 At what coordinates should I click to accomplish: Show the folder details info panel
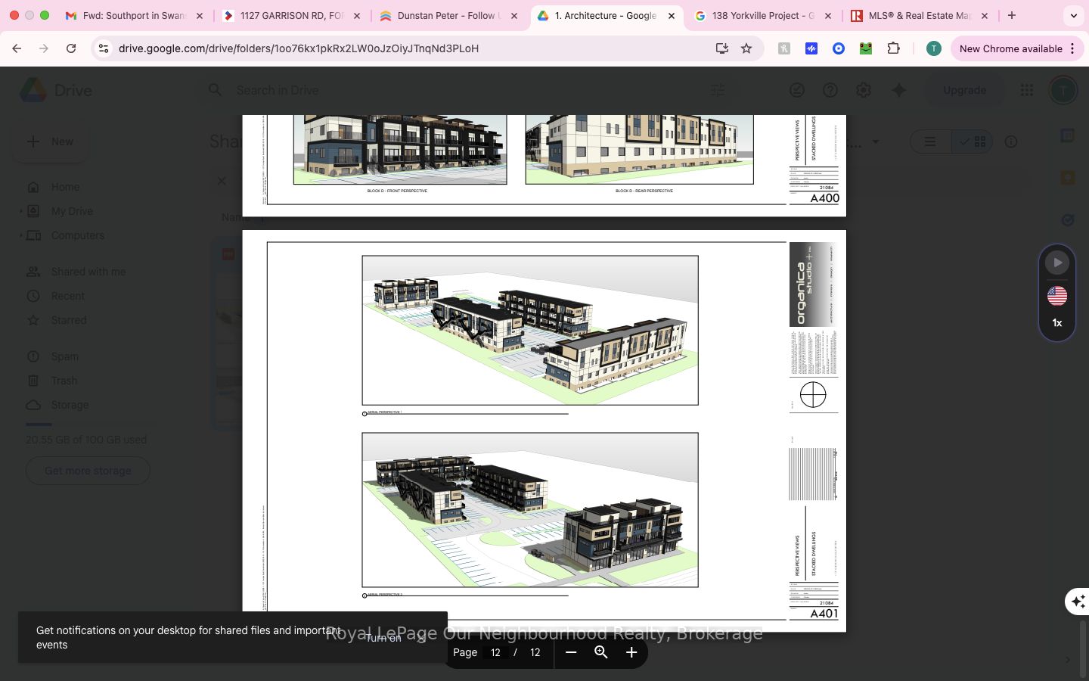[x=1011, y=141]
